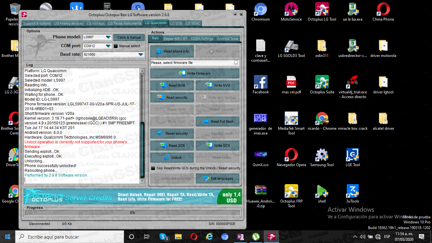Open LGE Tool desktop shortcut
Screen dimensions: 432x243
pos(353,158)
